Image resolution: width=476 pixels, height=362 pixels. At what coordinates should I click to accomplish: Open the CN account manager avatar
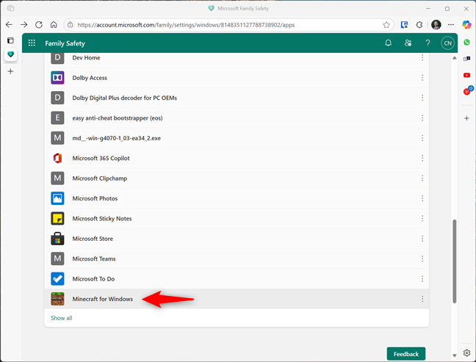pos(447,43)
